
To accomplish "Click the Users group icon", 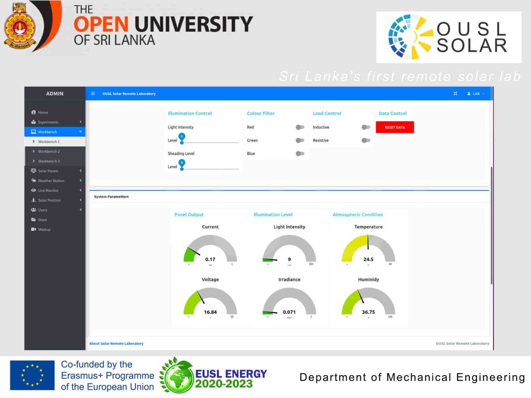I will pyautogui.click(x=34, y=210).
